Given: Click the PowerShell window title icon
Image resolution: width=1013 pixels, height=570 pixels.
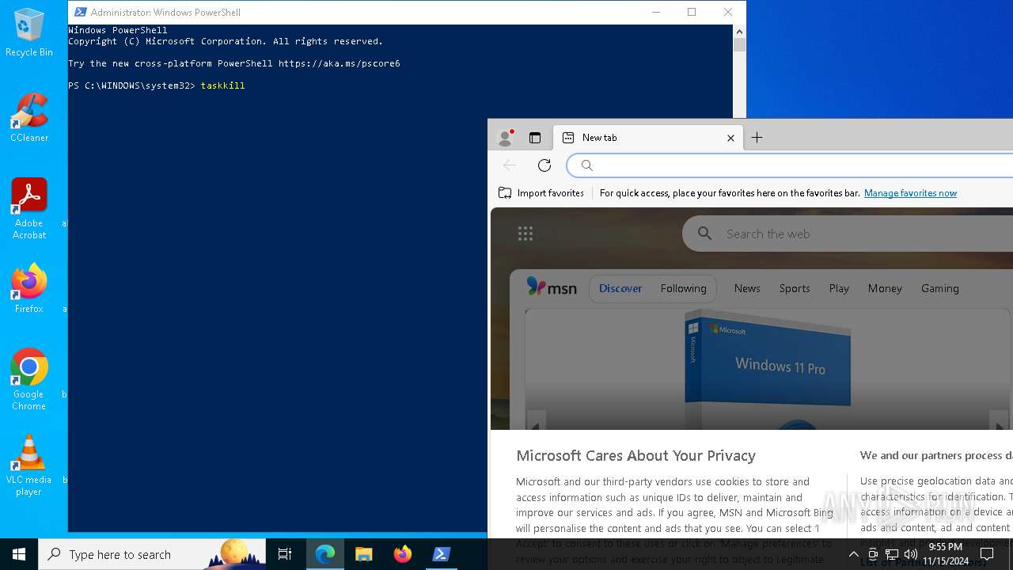Looking at the screenshot, I should tap(80, 12).
